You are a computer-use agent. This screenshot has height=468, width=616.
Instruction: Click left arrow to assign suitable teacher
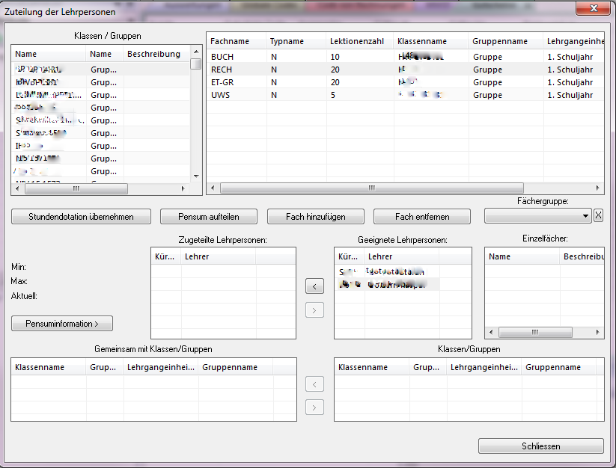pos(315,286)
